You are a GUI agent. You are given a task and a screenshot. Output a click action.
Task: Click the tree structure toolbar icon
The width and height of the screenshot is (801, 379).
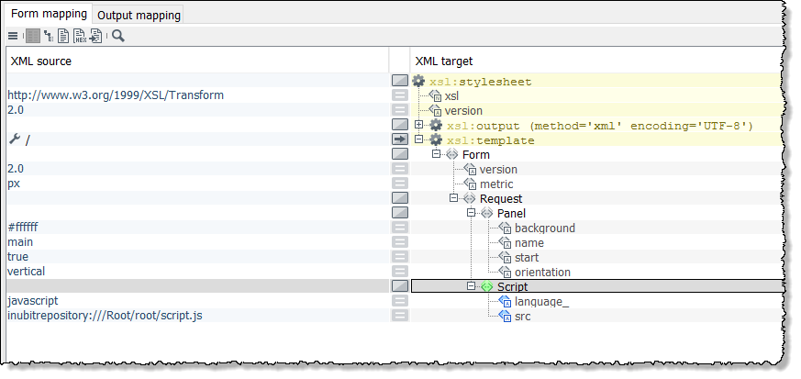point(48,36)
